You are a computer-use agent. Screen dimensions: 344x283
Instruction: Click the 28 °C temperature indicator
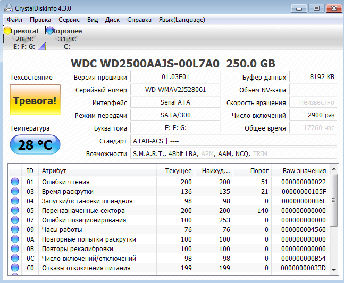click(35, 144)
